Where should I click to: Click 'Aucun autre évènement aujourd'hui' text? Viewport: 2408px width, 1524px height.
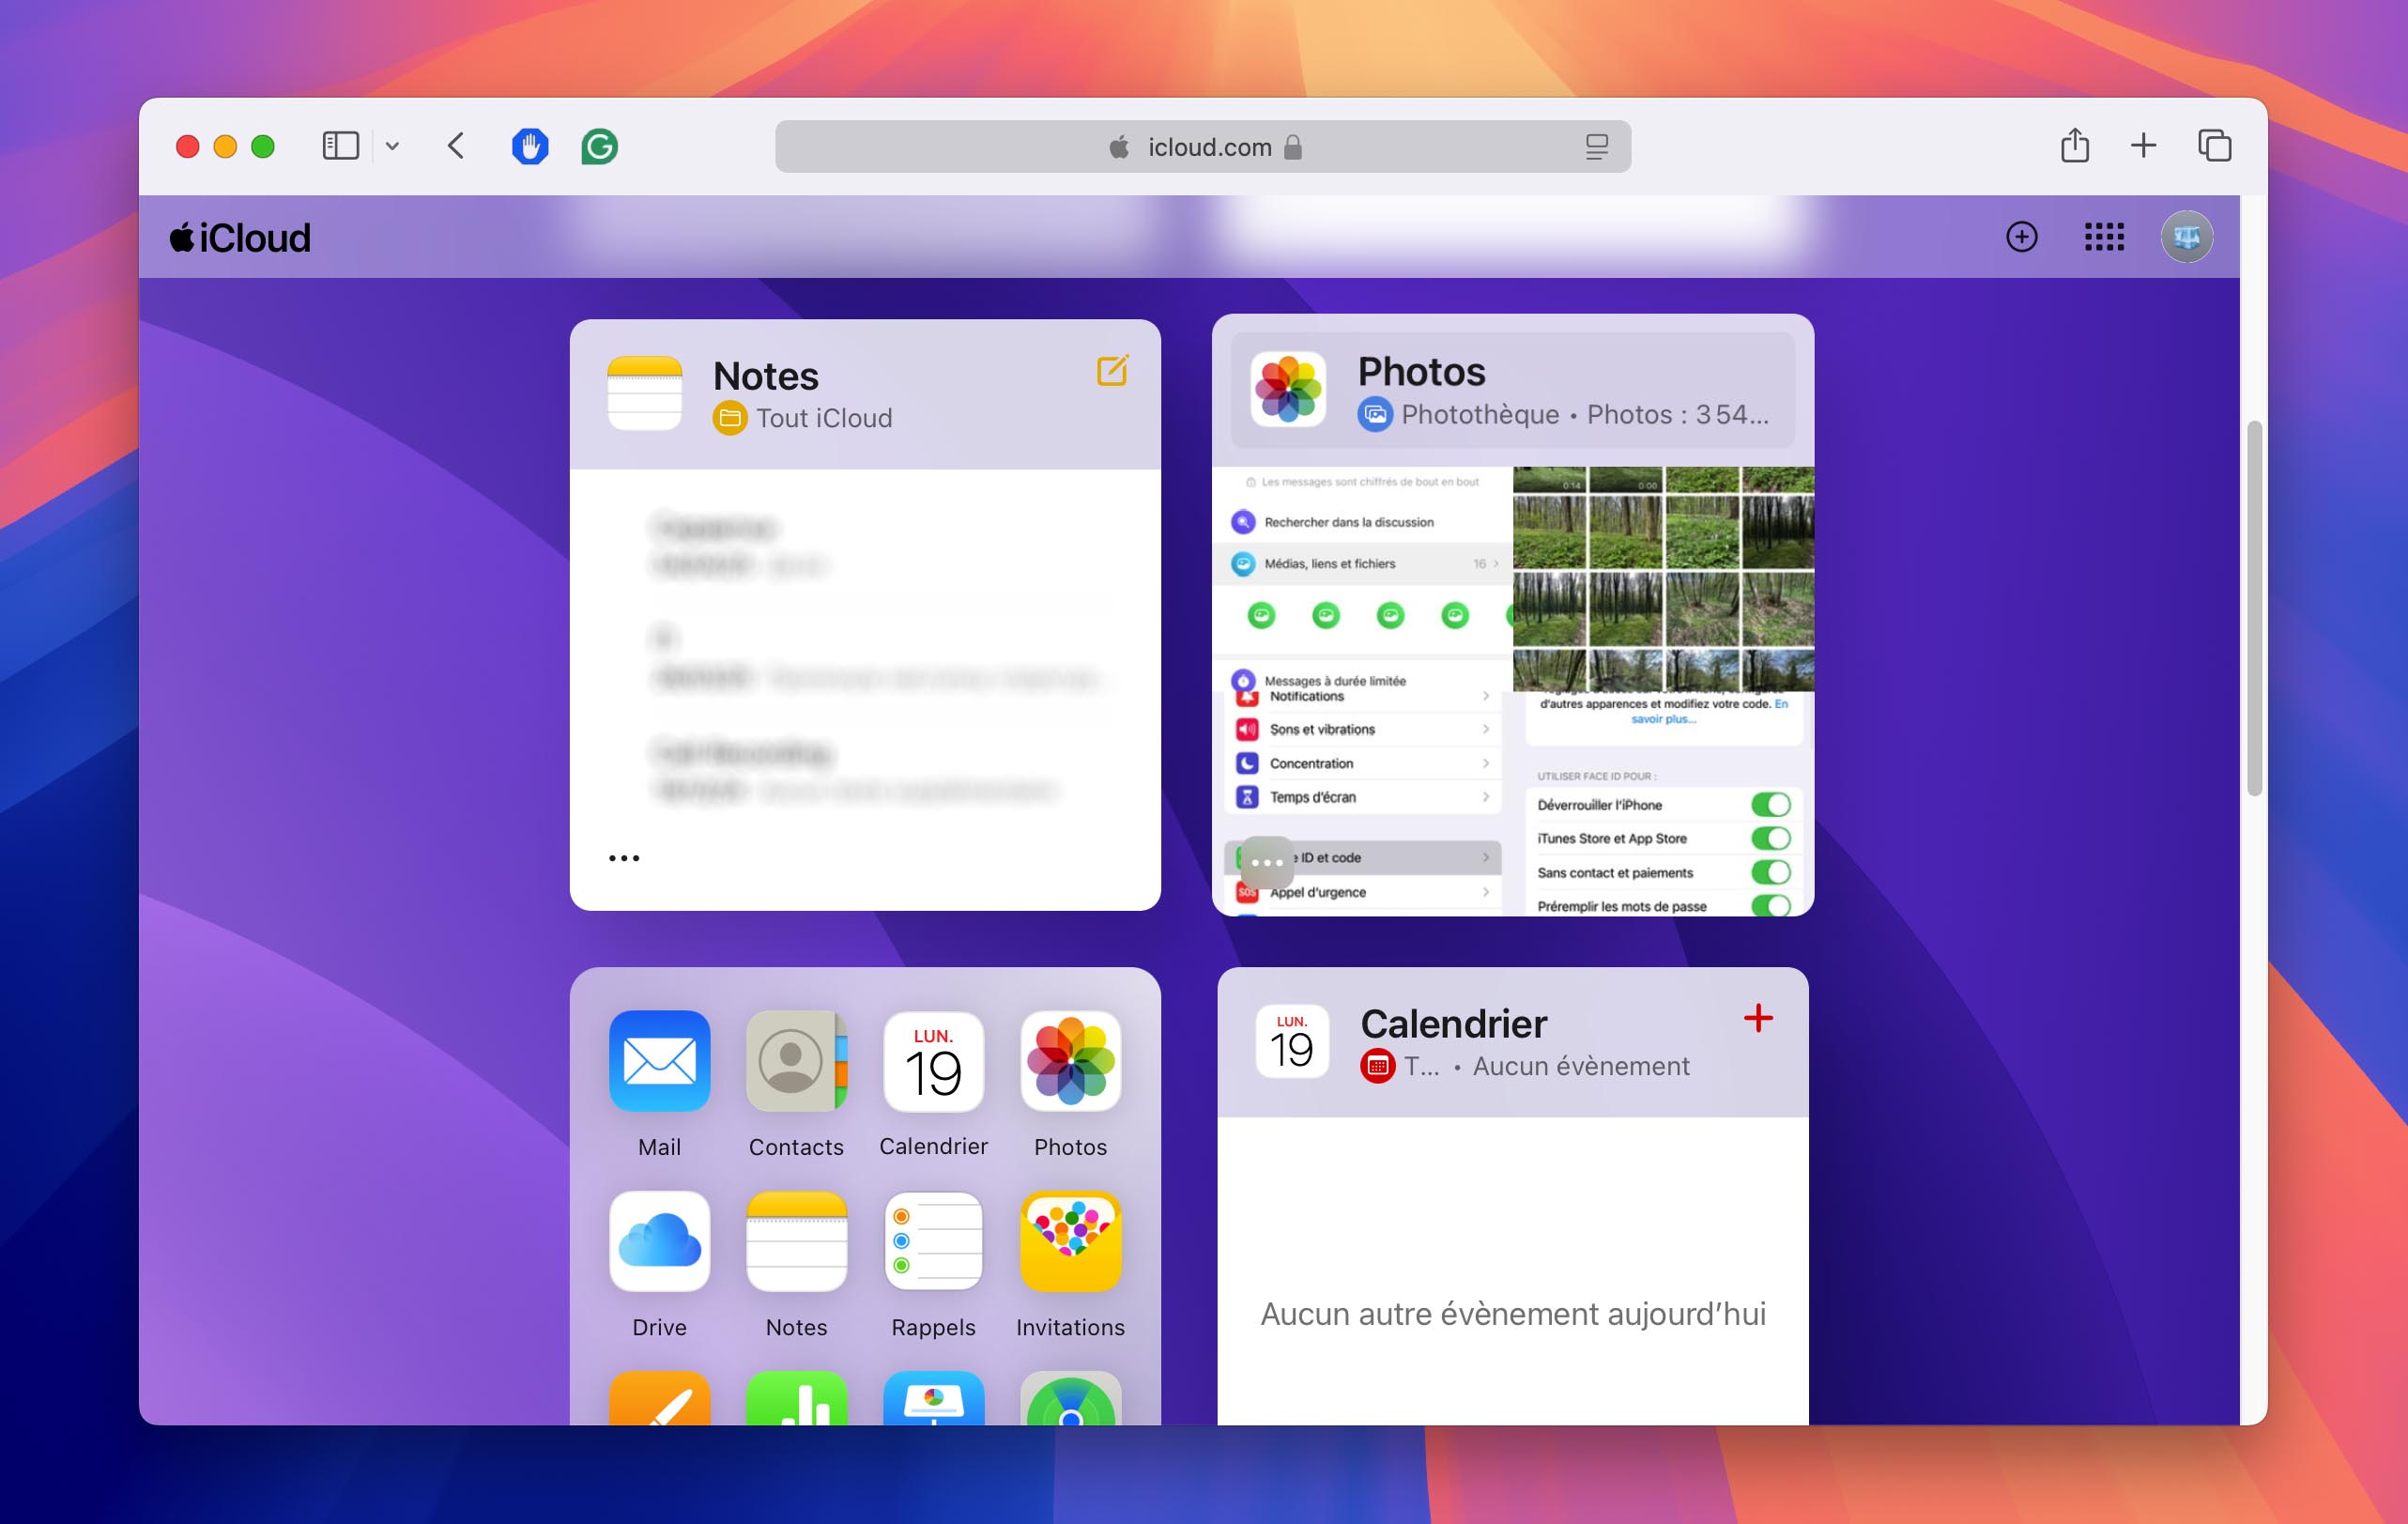(x=1513, y=1314)
